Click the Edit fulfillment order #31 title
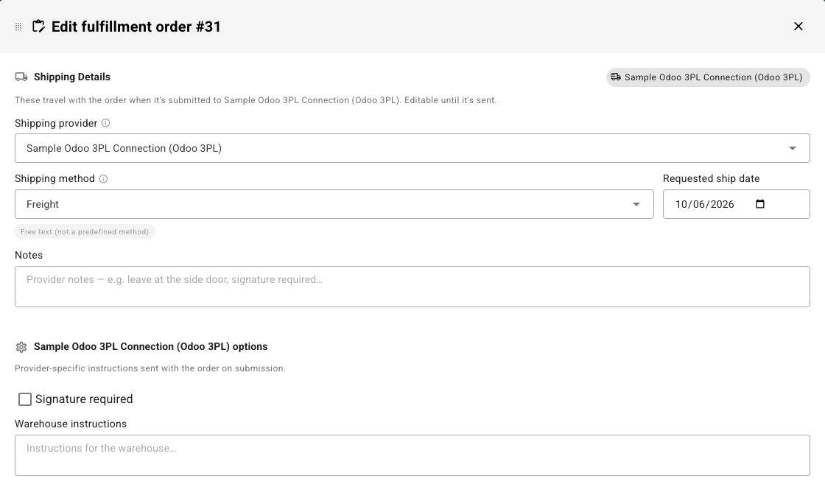Viewport: 825px width, 501px height. (x=136, y=27)
